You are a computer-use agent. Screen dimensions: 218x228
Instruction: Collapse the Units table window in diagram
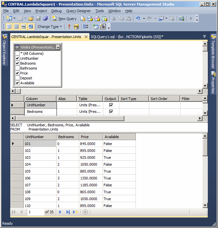pos(58,47)
